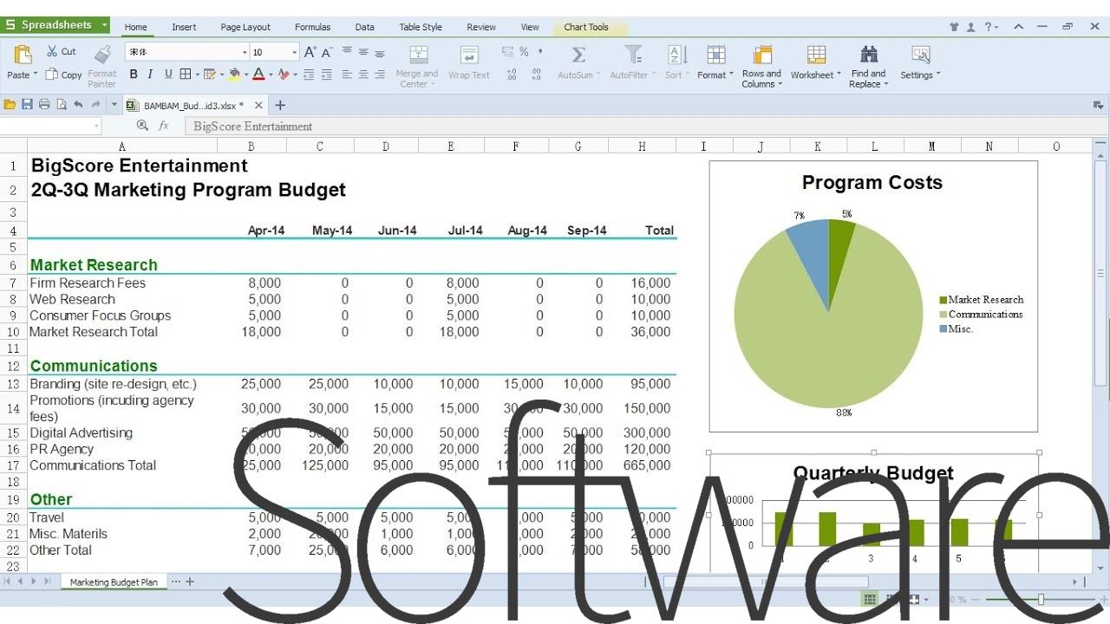Viewport: 1110px width, 624px height.
Task: Align text left in the cell
Action: pyautogui.click(x=347, y=75)
